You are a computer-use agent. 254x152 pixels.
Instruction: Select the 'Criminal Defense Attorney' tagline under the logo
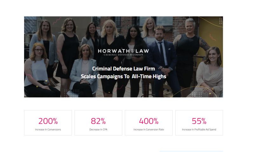tap(124, 55)
